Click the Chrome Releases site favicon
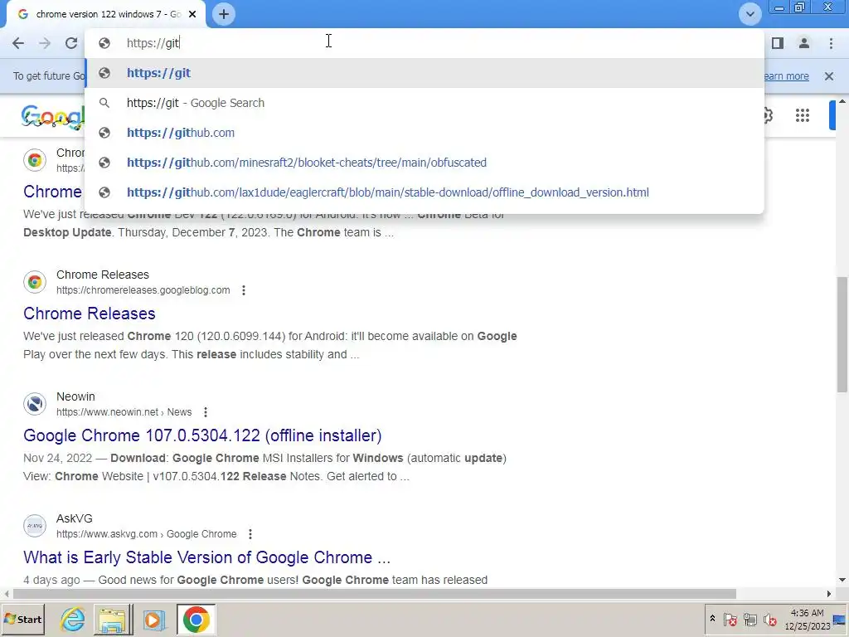 pos(35,282)
